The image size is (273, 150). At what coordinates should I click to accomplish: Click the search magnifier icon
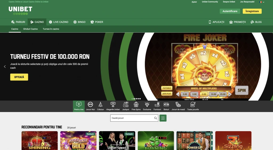pyautogui.click(x=156, y=118)
